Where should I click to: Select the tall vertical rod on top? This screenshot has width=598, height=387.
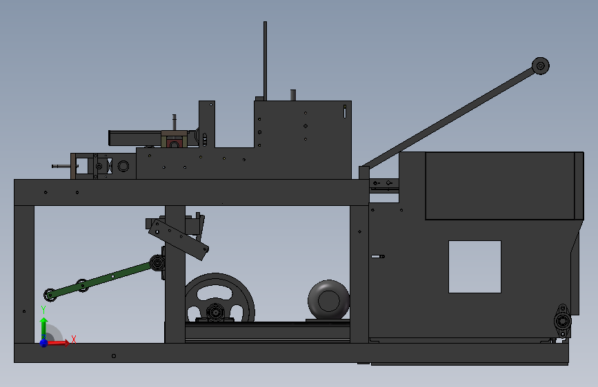(265, 61)
